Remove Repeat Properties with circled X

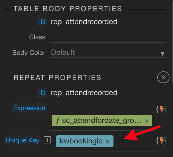(163, 77)
